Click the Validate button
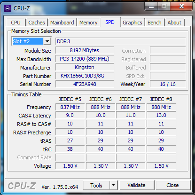Image resolution: width=195 pixels, height=195 pixels. coord(136,185)
